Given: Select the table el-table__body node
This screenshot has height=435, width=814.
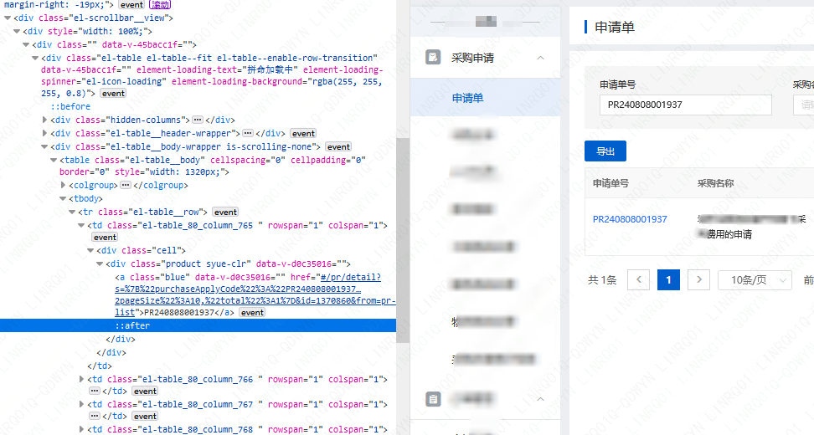Looking at the screenshot, I should (213, 166).
